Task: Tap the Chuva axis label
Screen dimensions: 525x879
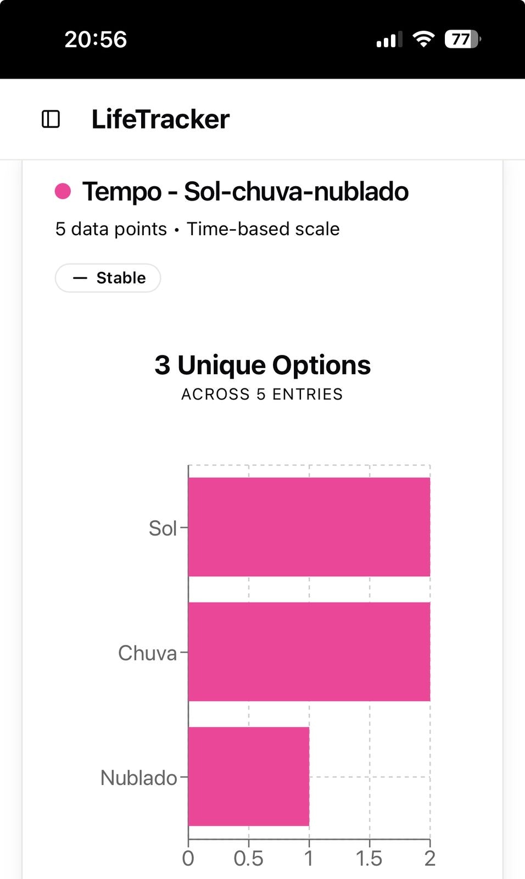Action: click(x=147, y=653)
